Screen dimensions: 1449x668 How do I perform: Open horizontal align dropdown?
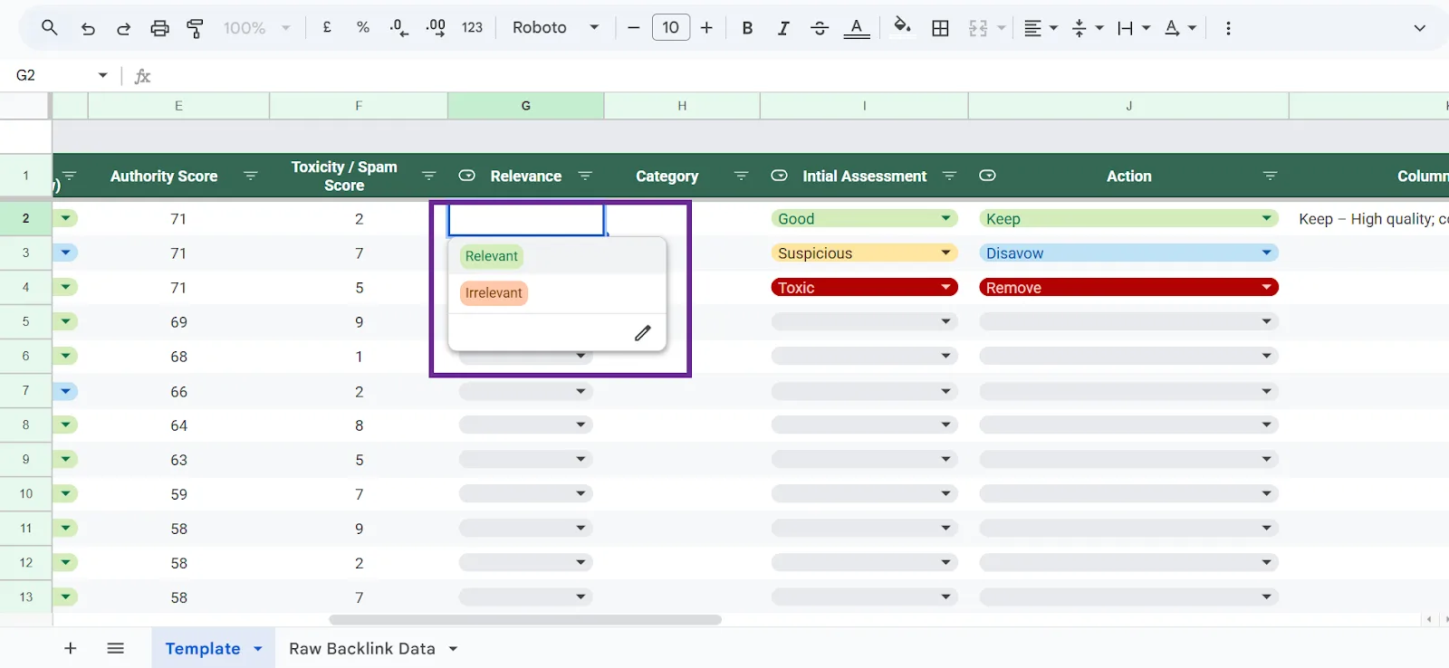[1041, 28]
